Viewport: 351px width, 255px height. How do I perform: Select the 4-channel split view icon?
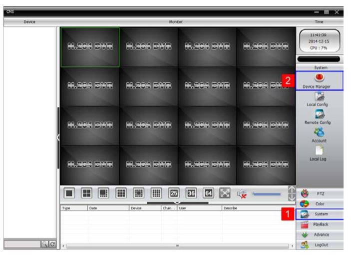tap(86, 193)
